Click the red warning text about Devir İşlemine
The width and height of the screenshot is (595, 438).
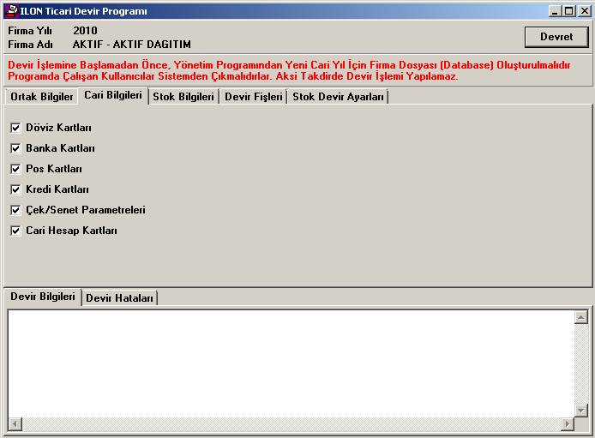[289, 70]
